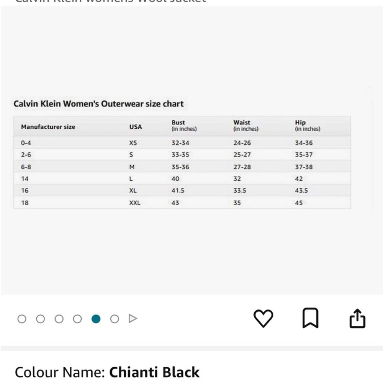Play the product video via the triangle icon

click(133, 319)
